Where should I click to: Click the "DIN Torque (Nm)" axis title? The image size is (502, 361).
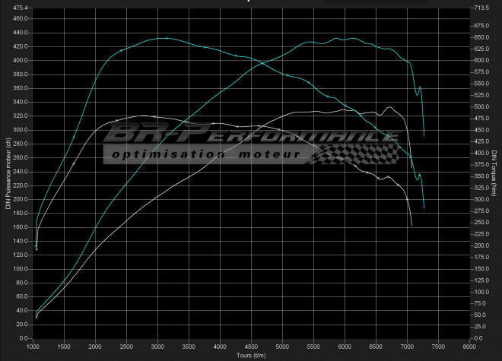pos(494,173)
